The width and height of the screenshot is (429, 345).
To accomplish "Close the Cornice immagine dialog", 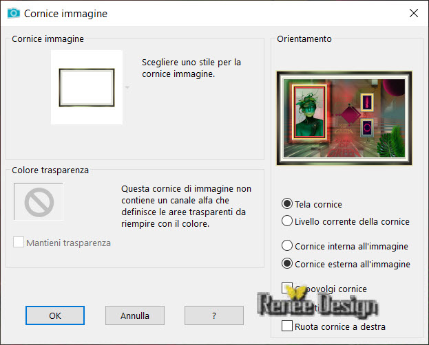I will pyautogui.click(x=414, y=13).
